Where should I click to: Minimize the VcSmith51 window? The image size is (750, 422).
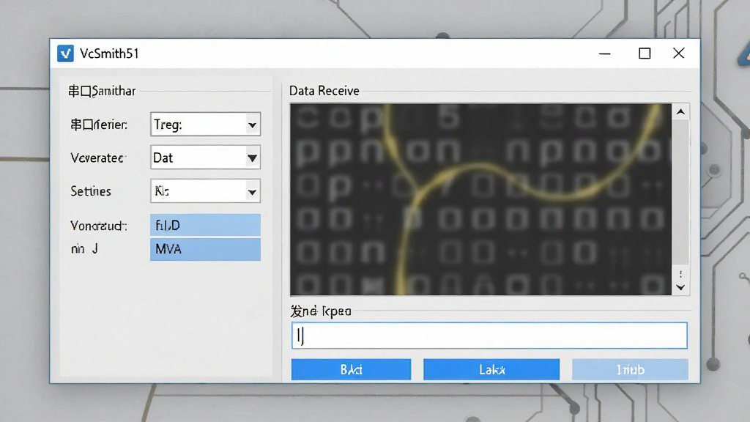coord(604,53)
